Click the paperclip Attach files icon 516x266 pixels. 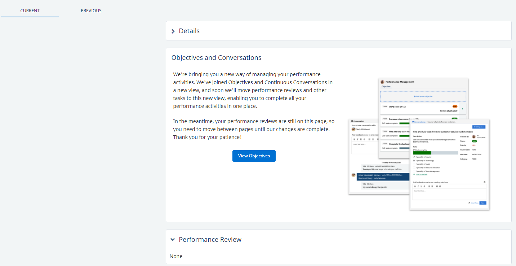point(469,203)
